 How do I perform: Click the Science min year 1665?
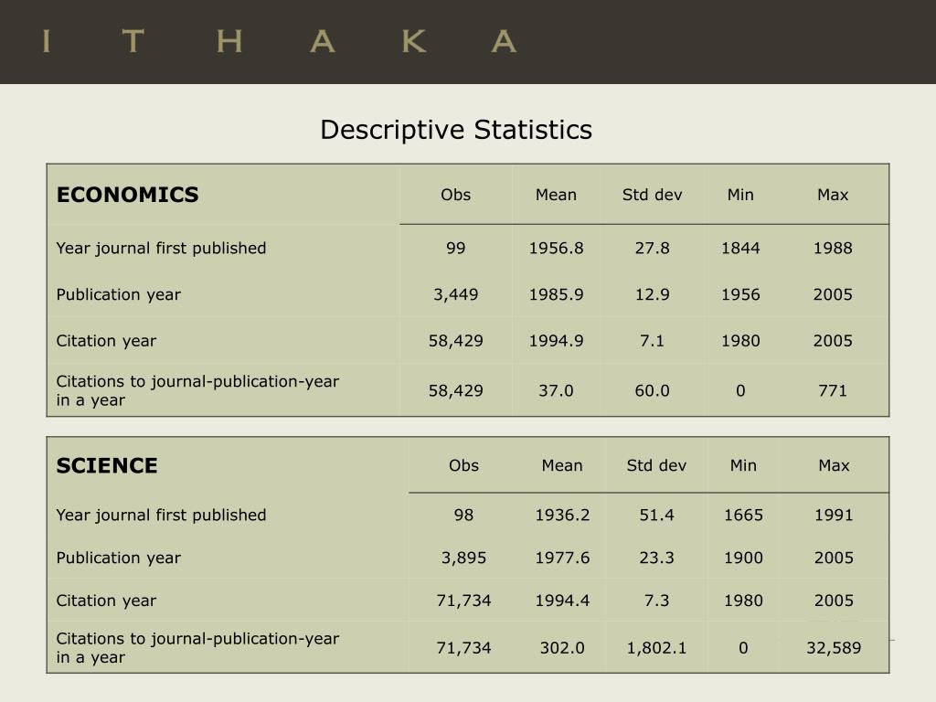pos(743,515)
